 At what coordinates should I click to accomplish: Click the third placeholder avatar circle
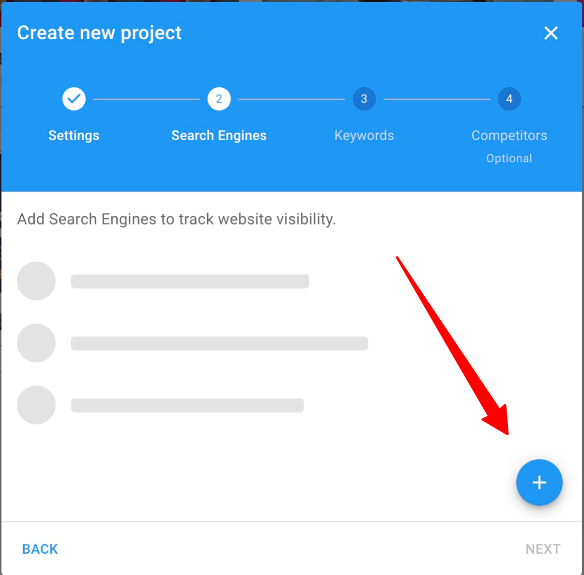coord(36,405)
